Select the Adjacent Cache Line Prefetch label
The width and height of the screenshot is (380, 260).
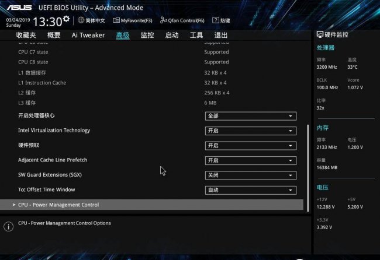pos(53,160)
